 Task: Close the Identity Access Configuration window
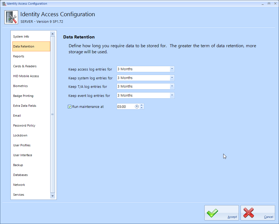click(275, 4)
